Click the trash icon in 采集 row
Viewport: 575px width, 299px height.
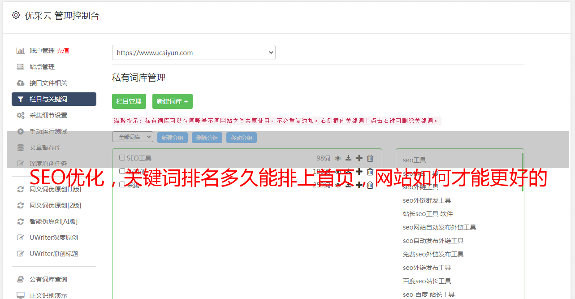coord(370,185)
